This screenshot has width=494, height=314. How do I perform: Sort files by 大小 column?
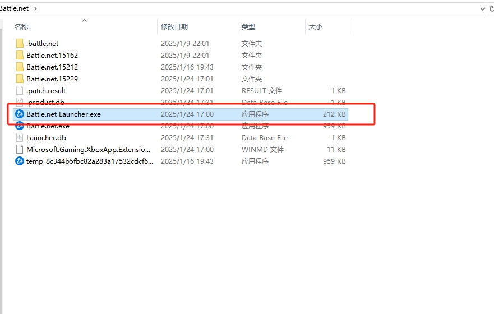pyautogui.click(x=315, y=27)
